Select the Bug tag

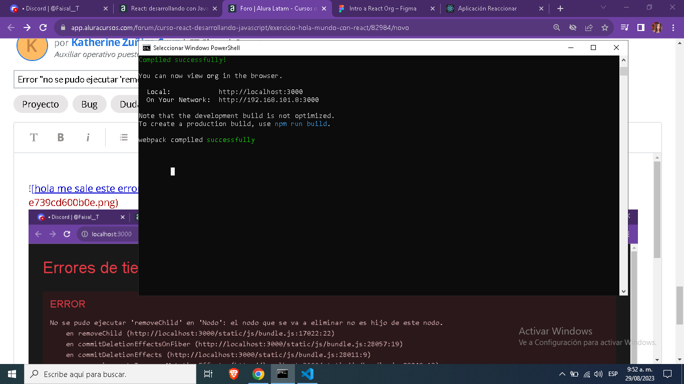[x=89, y=104]
